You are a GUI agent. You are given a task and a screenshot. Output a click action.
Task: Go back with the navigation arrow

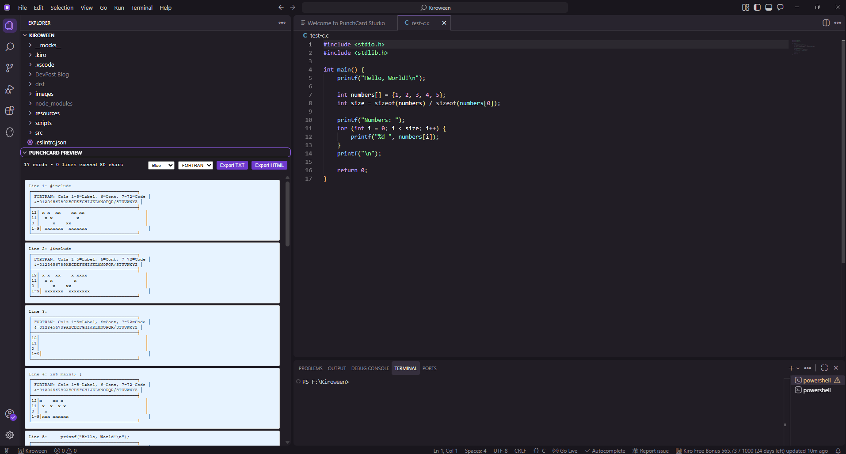click(x=281, y=8)
